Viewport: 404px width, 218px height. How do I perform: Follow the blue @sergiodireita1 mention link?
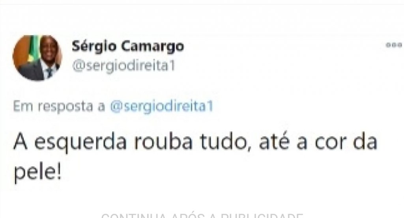pos(162,106)
